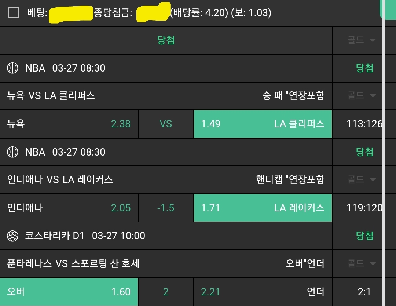Click the vertical scrollbar on the right

(384, 165)
